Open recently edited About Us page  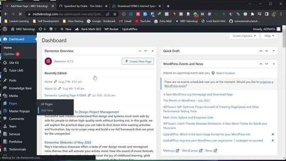[50, 89]
